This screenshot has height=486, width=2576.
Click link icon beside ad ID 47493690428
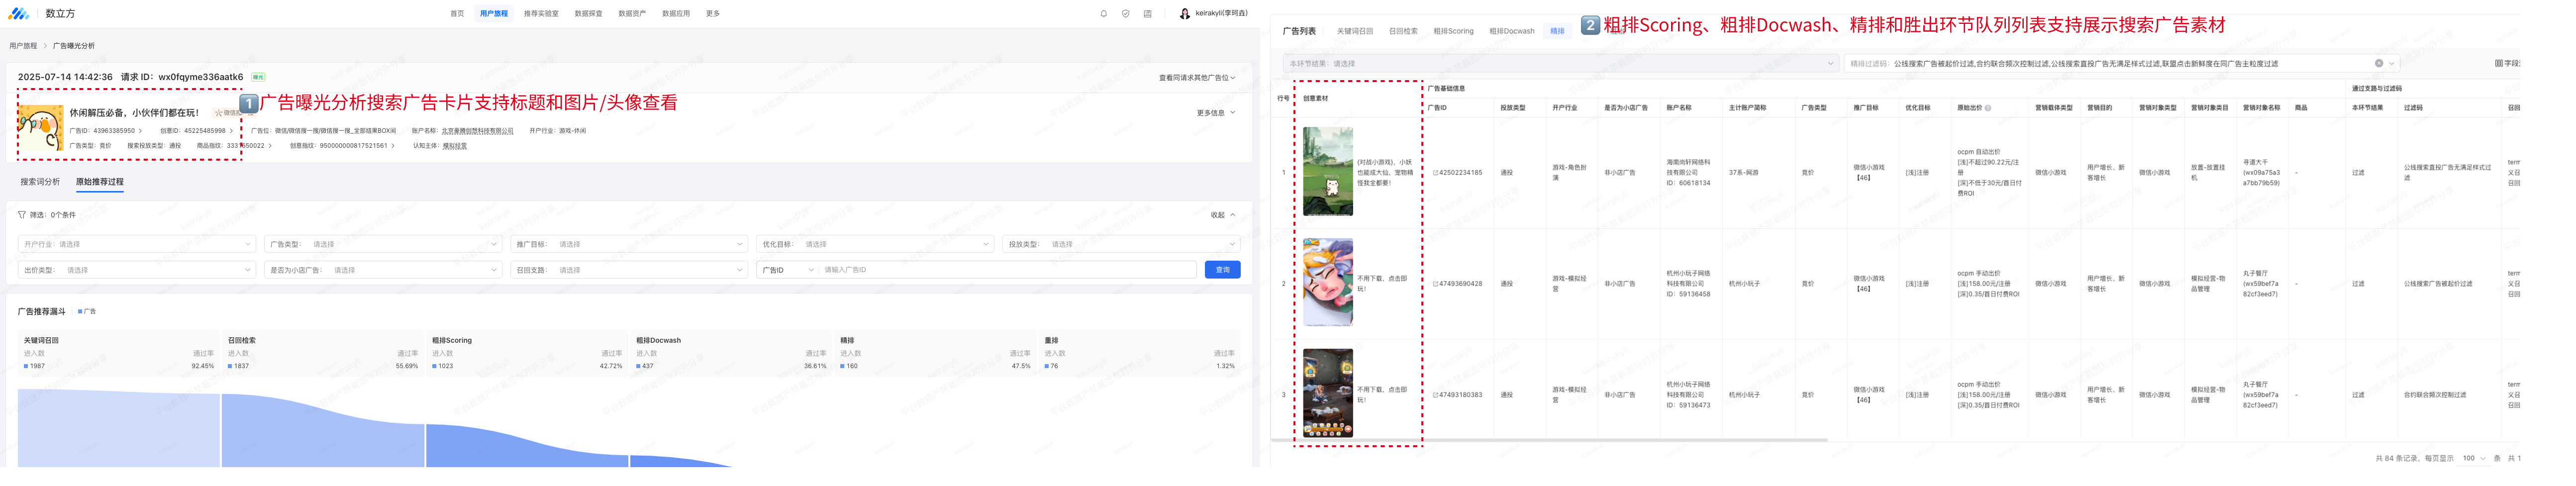coord(1435,284)
